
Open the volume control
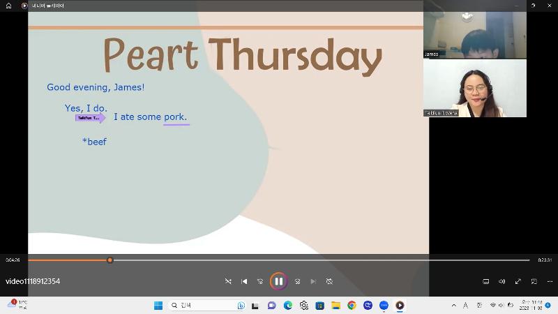[x=502, y=281]
